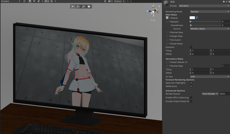Disable the Specular Highlights checkbox
The width and height of the screenshot is (230, 134).
coord(191,83)
